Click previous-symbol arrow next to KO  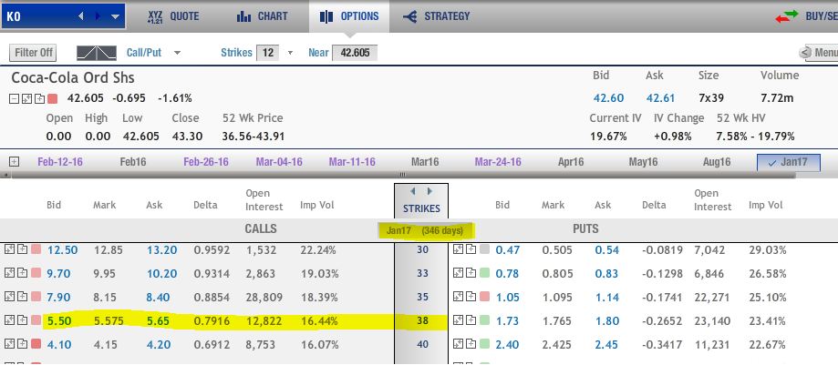pos(81,16)
